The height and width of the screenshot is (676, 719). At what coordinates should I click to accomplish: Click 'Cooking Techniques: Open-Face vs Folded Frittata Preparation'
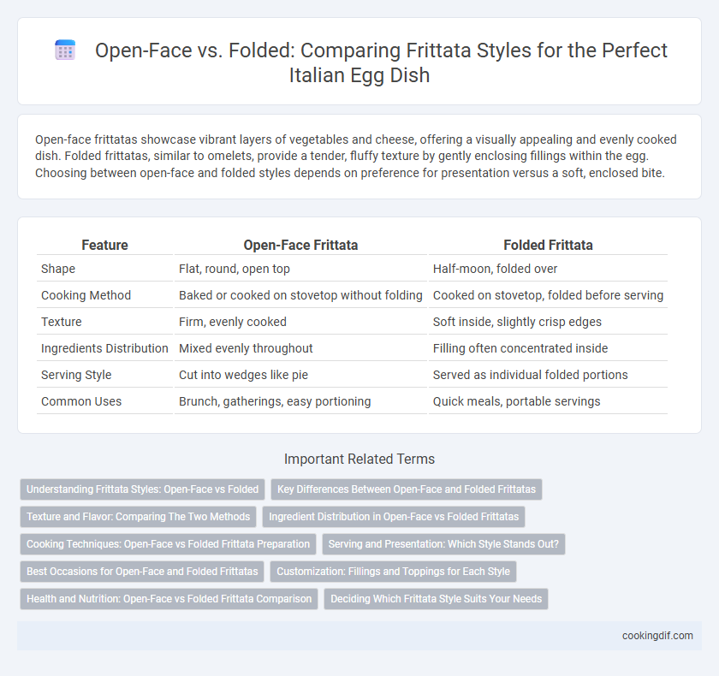pyautogui.click(x=168, y=544)
